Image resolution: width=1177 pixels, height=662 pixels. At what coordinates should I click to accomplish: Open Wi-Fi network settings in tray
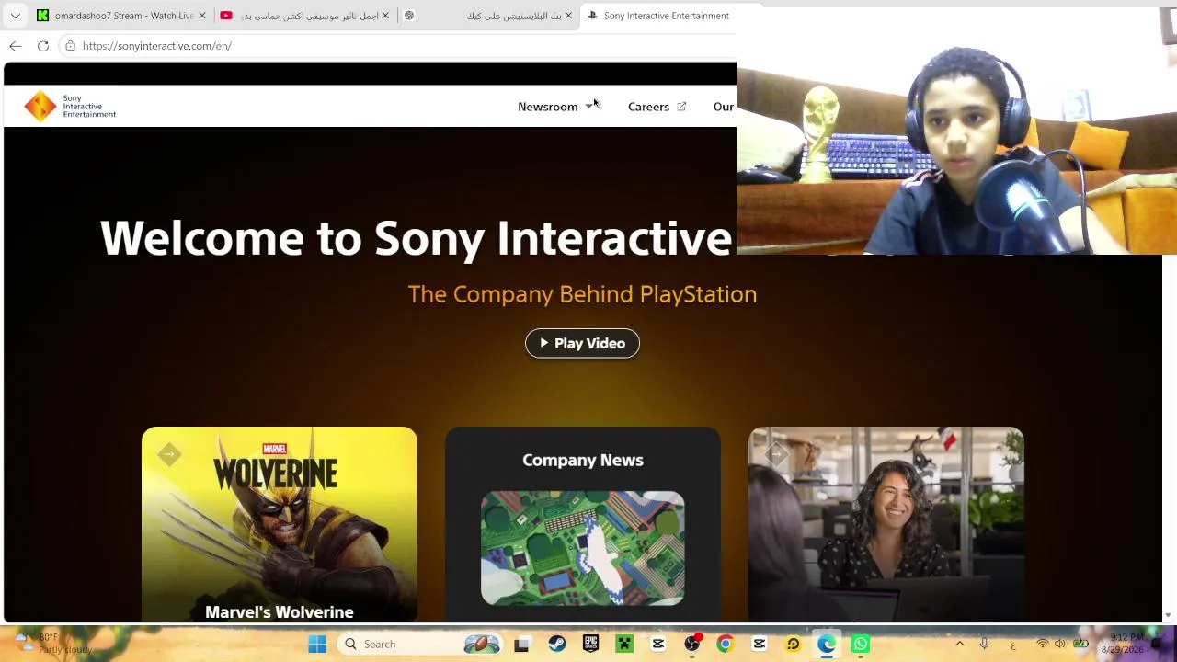1043,644
